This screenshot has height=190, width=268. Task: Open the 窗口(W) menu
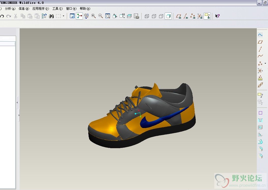click(x=71, y=9)
